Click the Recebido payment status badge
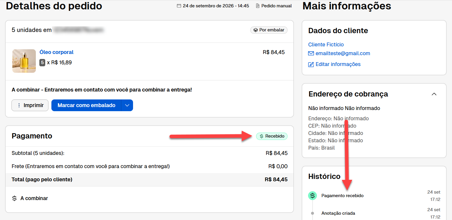The height and width of the screenshot is (220, 452). pyautogui.click(x=272, y=136)
